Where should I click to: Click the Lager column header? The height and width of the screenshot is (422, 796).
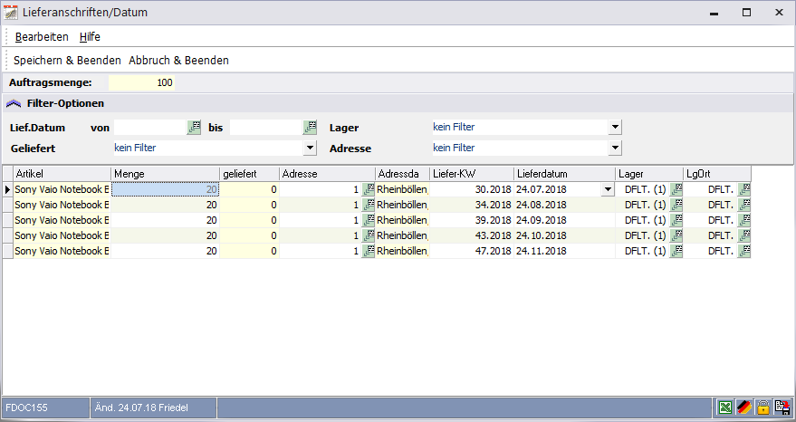pos(649,174)
